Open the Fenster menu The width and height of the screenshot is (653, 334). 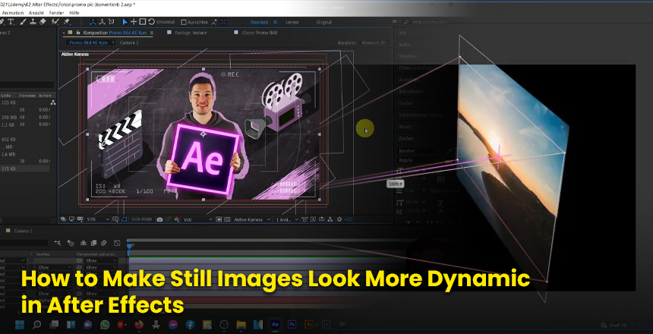(x=57, y=13)
